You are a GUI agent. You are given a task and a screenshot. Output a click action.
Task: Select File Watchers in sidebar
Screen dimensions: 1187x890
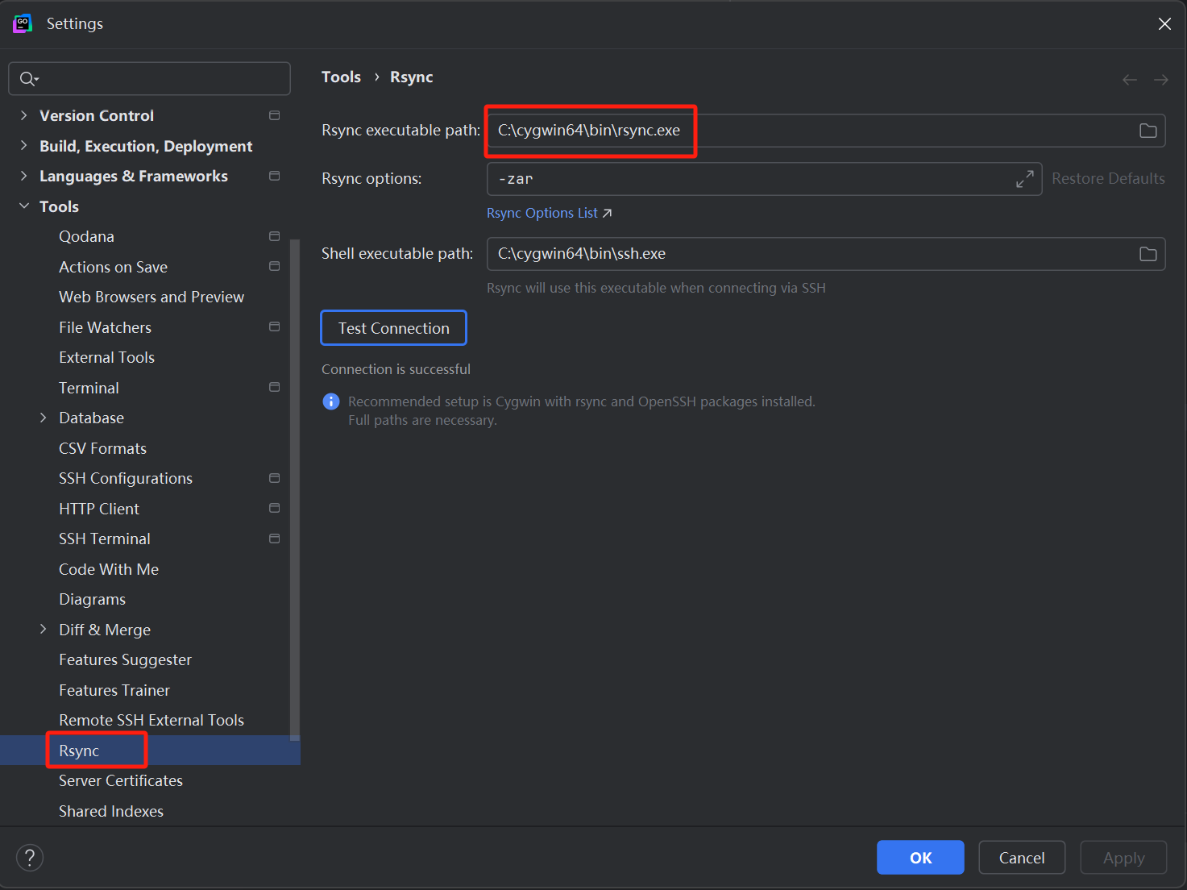105,327
